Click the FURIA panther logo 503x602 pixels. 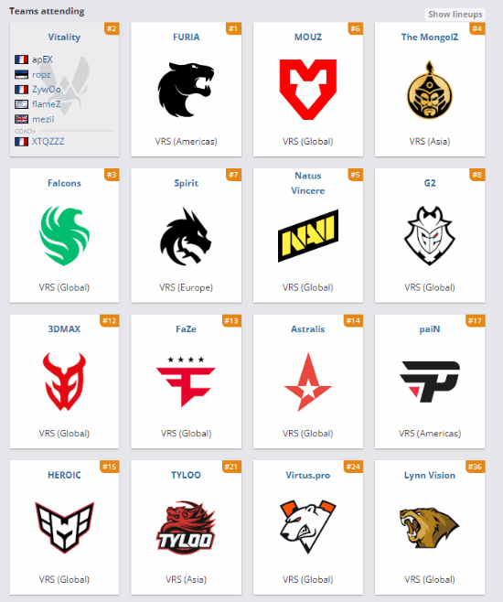point(186,90)
